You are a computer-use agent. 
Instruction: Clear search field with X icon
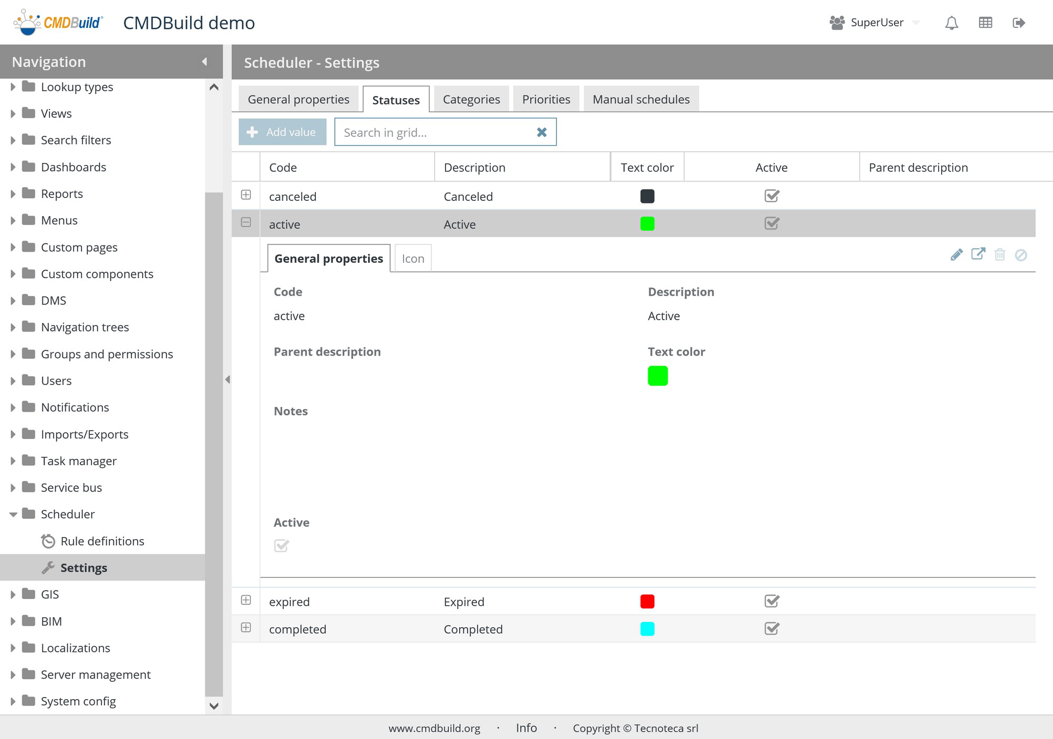click(x=542, y=132)
